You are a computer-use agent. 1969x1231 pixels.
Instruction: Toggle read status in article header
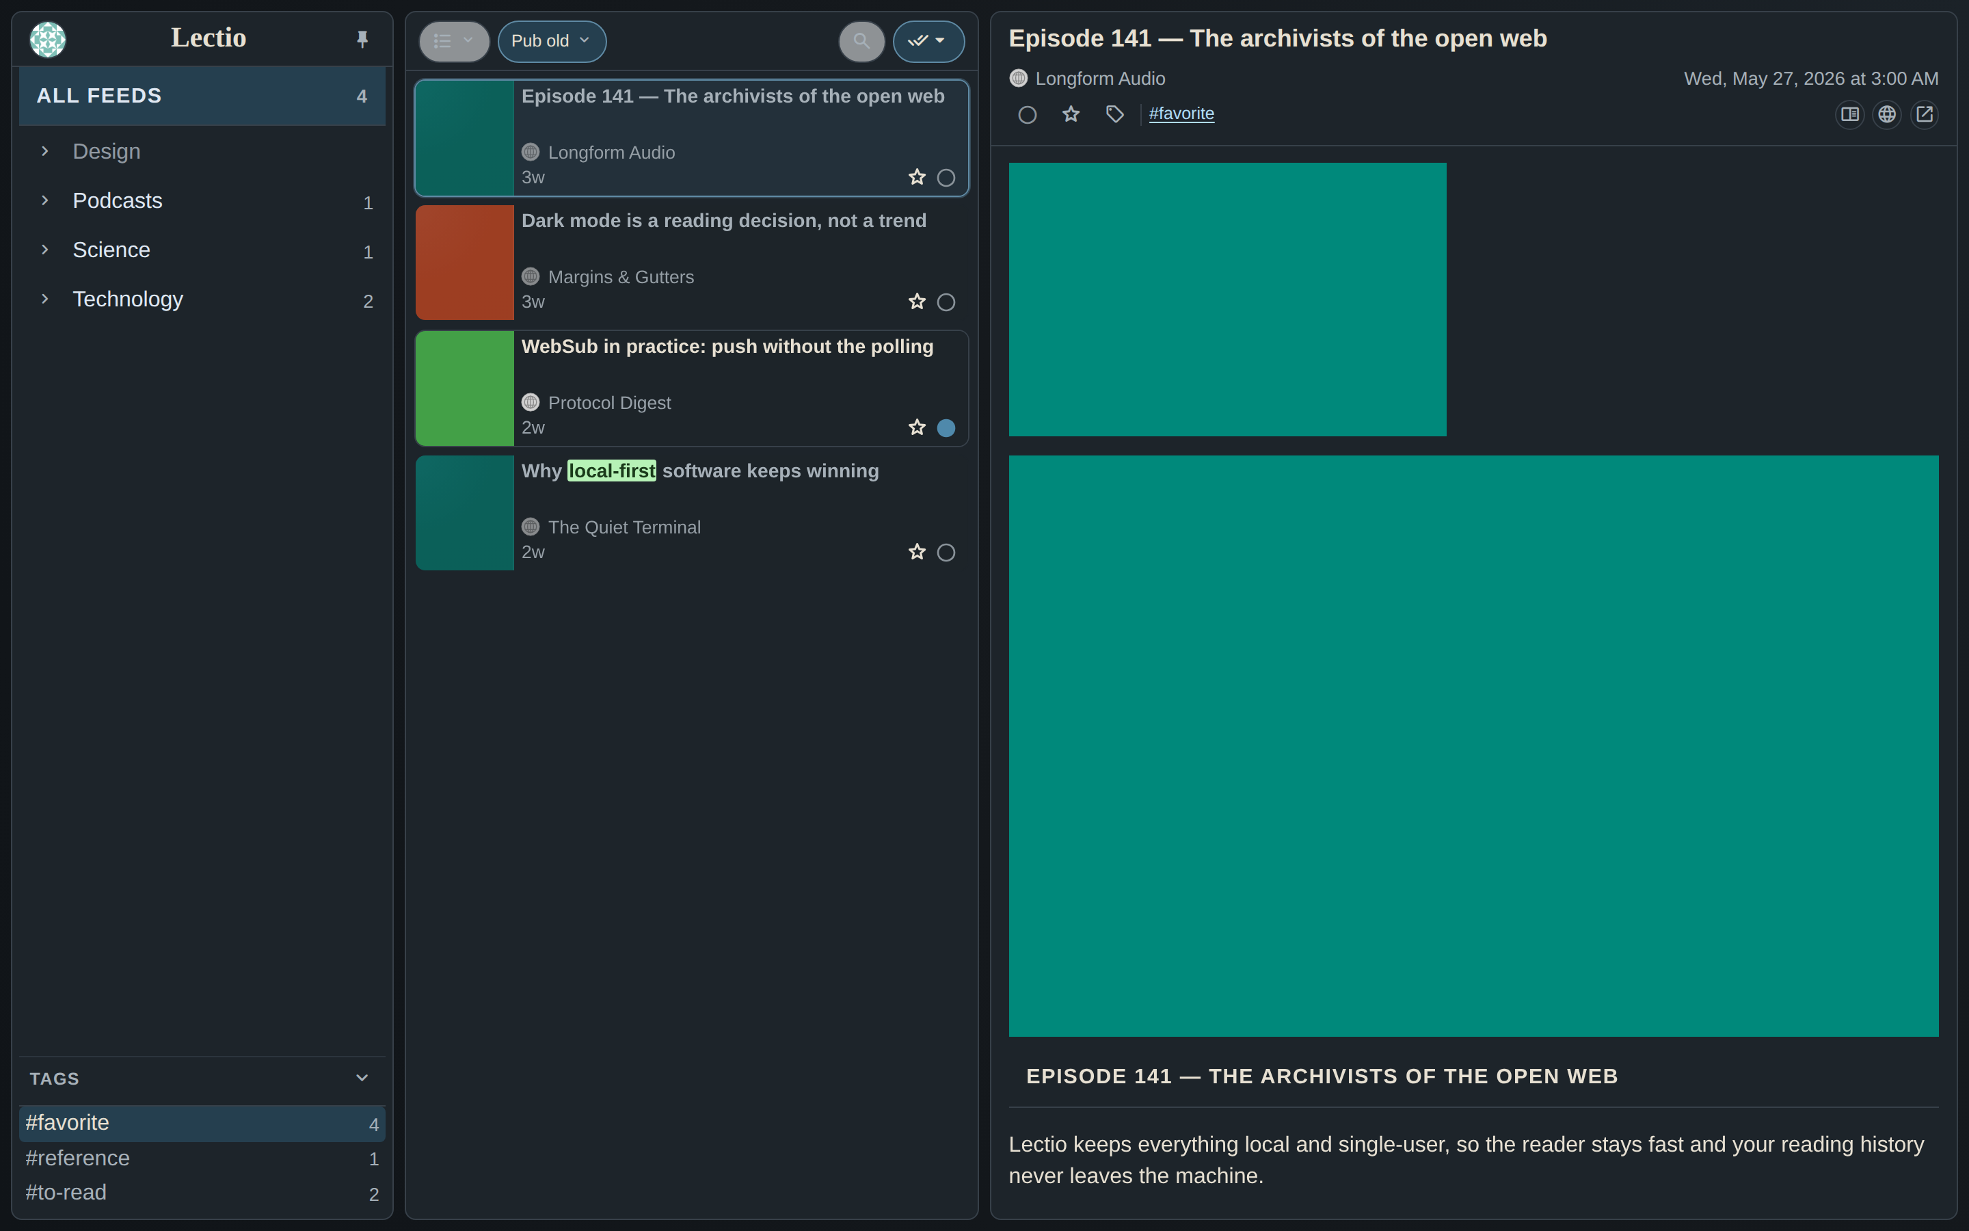[x=1027, y=115]
